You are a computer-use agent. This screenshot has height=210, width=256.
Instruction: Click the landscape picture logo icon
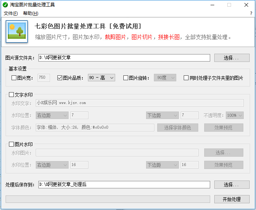tap(17, 31)
